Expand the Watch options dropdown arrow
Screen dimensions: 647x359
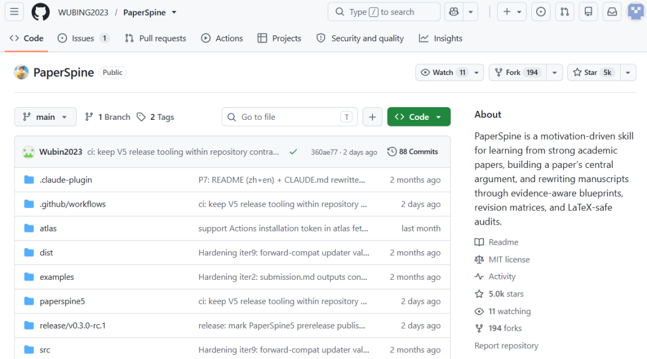click(x=477, y=73)
